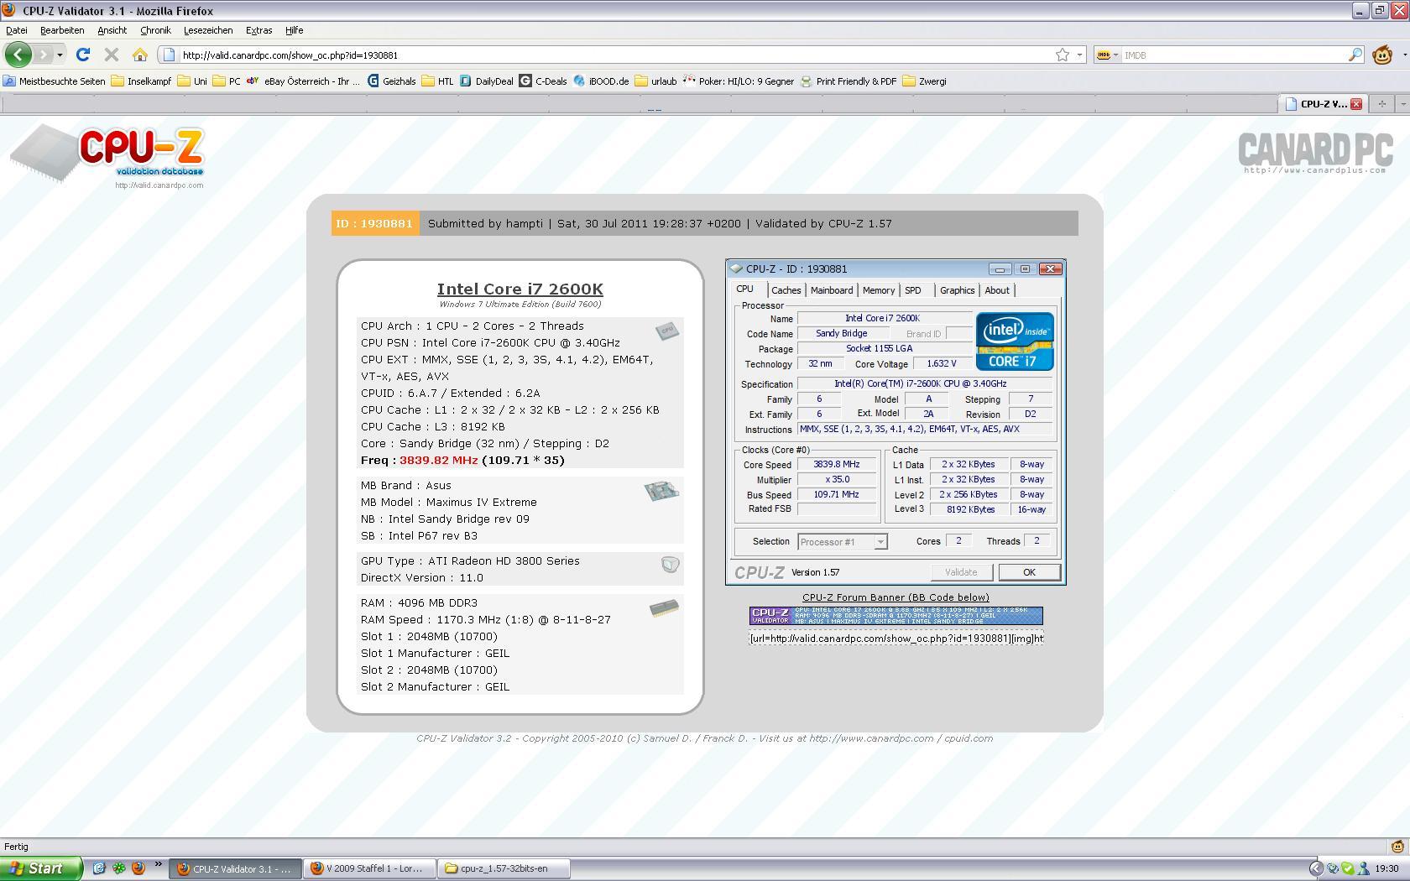Viewport: 1410px width, 881px height.
Task: Click the CPU-Z forum banner image
Action: [x=896, y=616]
